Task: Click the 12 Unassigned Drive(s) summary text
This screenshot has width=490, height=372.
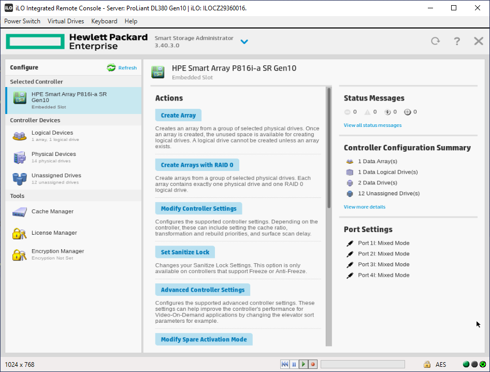Action: click(x=389, y=193)
